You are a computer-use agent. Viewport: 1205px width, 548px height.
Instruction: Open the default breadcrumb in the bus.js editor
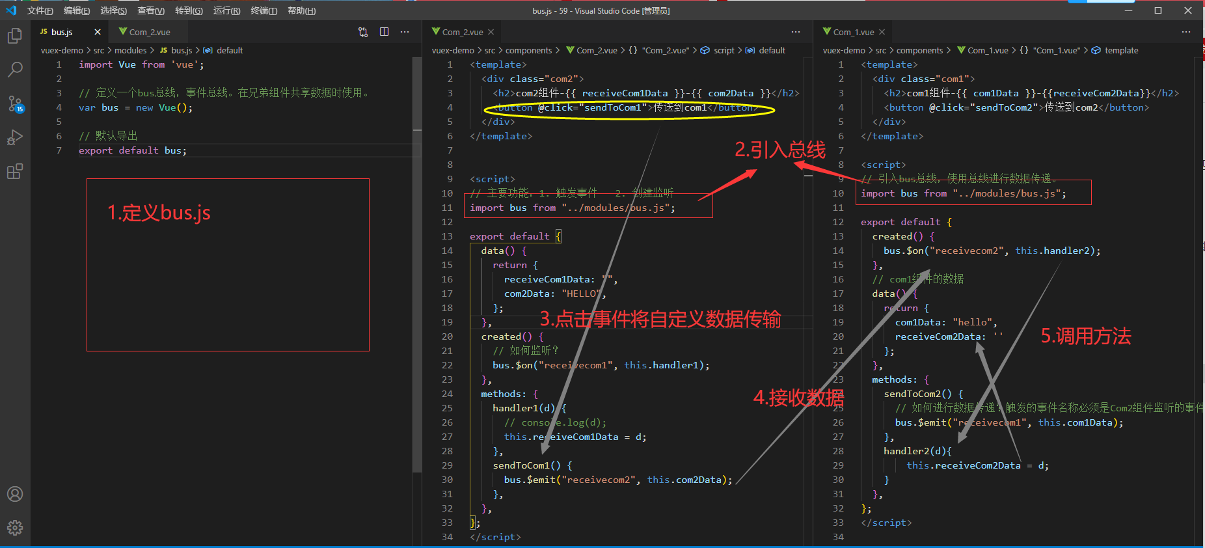point(223,50)
